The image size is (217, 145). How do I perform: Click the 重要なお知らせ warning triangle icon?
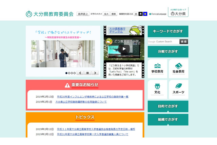pos(67,85)
